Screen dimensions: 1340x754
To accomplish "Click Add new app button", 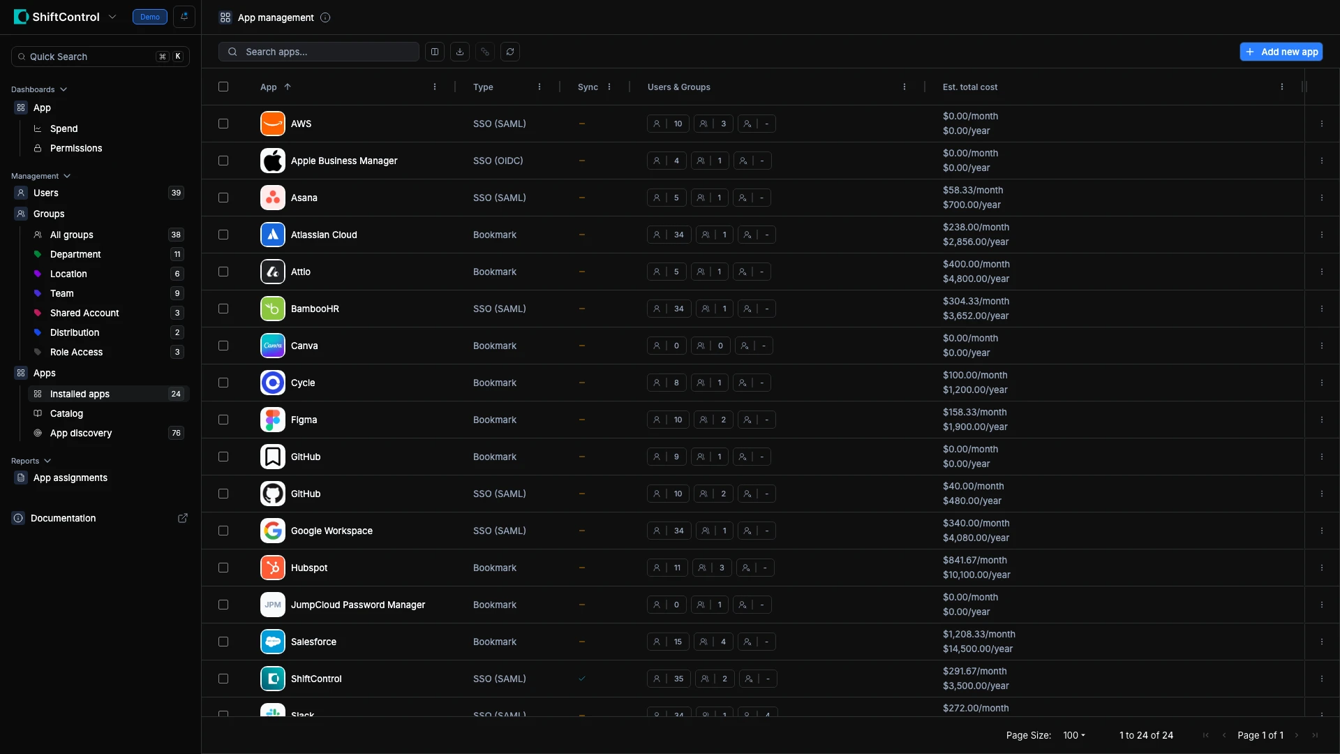I will click(x=1281, y=52).
